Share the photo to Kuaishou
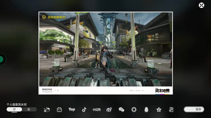Viewport: 211px width, 118px height. coord(171,110)
